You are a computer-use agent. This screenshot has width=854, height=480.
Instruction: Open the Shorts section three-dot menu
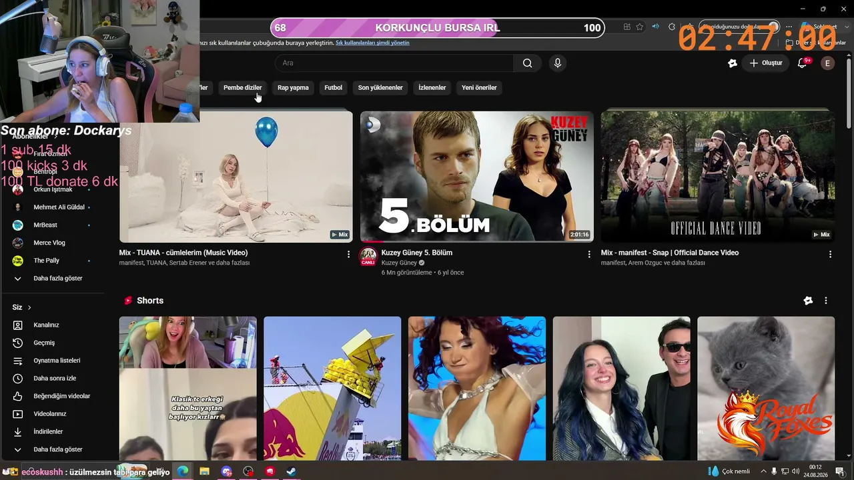826,301
